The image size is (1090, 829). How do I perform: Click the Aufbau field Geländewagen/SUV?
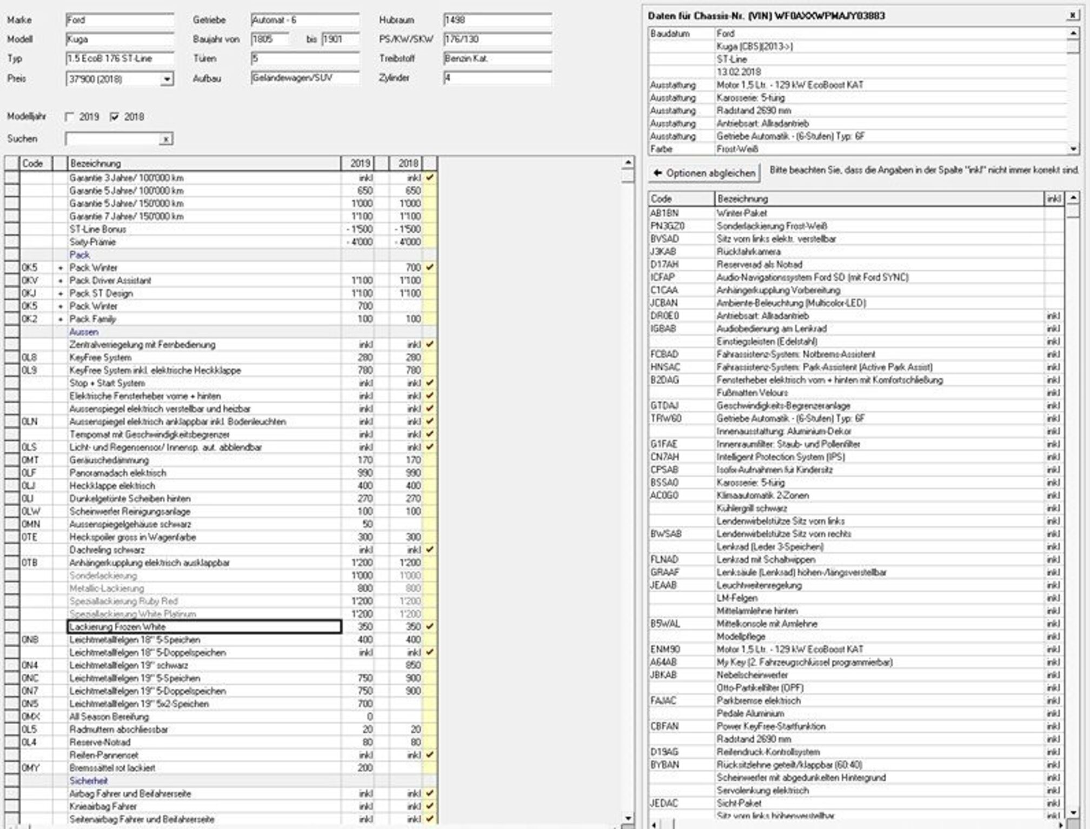(305, 78)
